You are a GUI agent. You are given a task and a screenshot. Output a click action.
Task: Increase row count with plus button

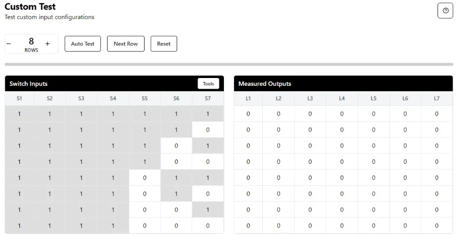[47, 44]
